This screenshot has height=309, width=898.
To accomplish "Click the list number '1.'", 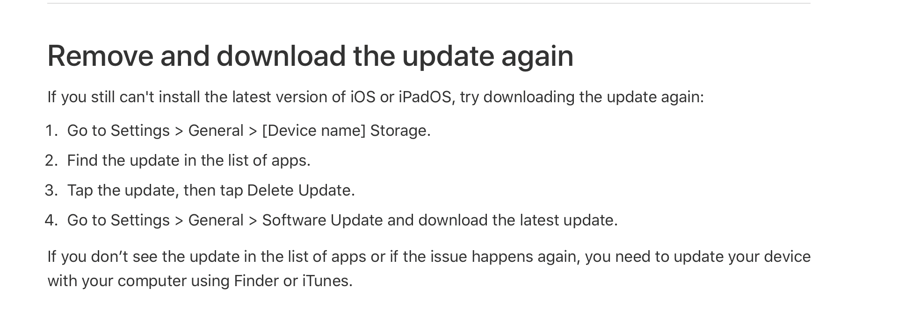I will click(x=51, y=131).
